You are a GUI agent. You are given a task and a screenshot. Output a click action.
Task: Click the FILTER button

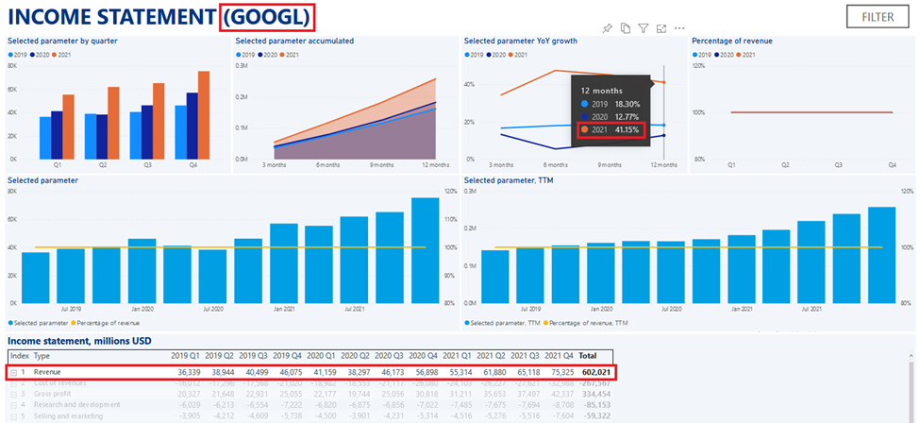click(x=876, y=16)
